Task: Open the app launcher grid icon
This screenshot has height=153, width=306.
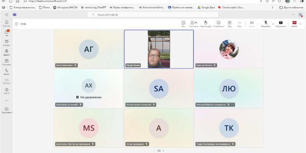Action: tap(7, 15)
